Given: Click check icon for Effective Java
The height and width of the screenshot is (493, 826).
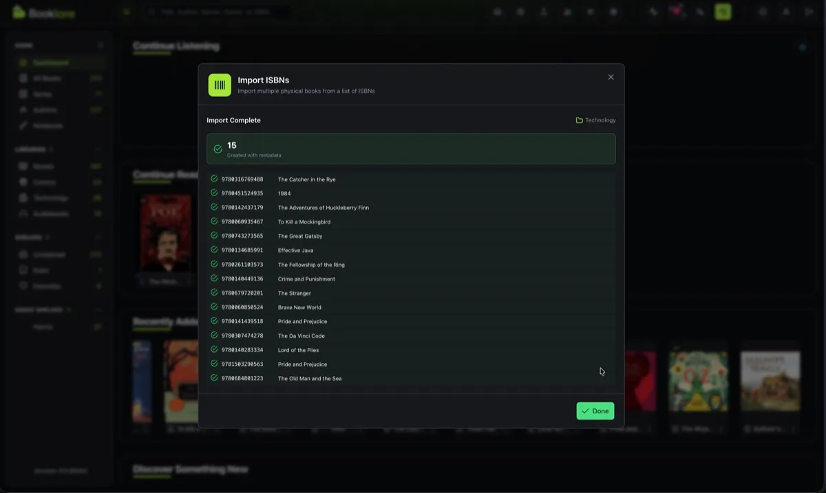Looking at the screenshot, I should [214, 250].
